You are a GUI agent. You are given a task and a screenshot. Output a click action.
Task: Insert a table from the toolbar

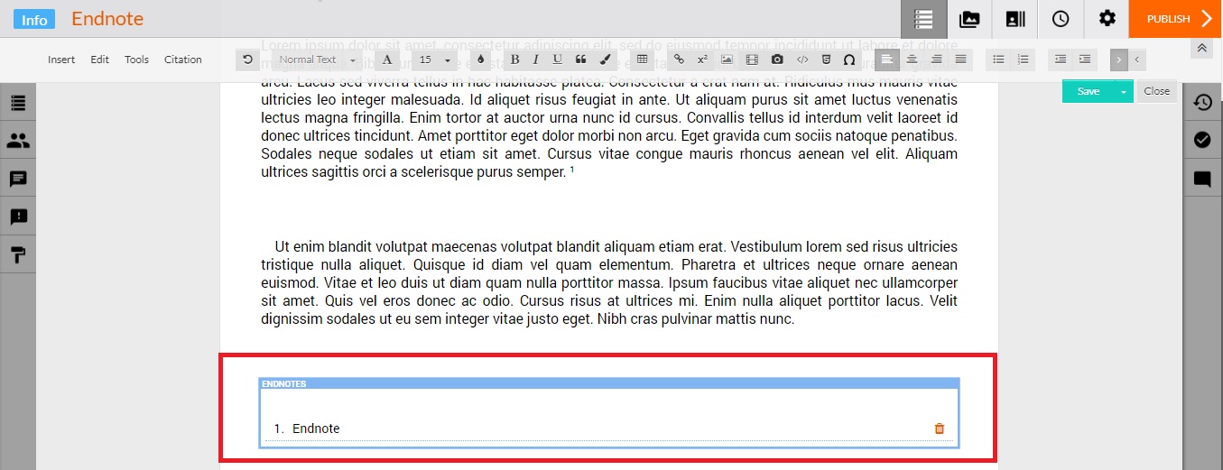(642, 60)
